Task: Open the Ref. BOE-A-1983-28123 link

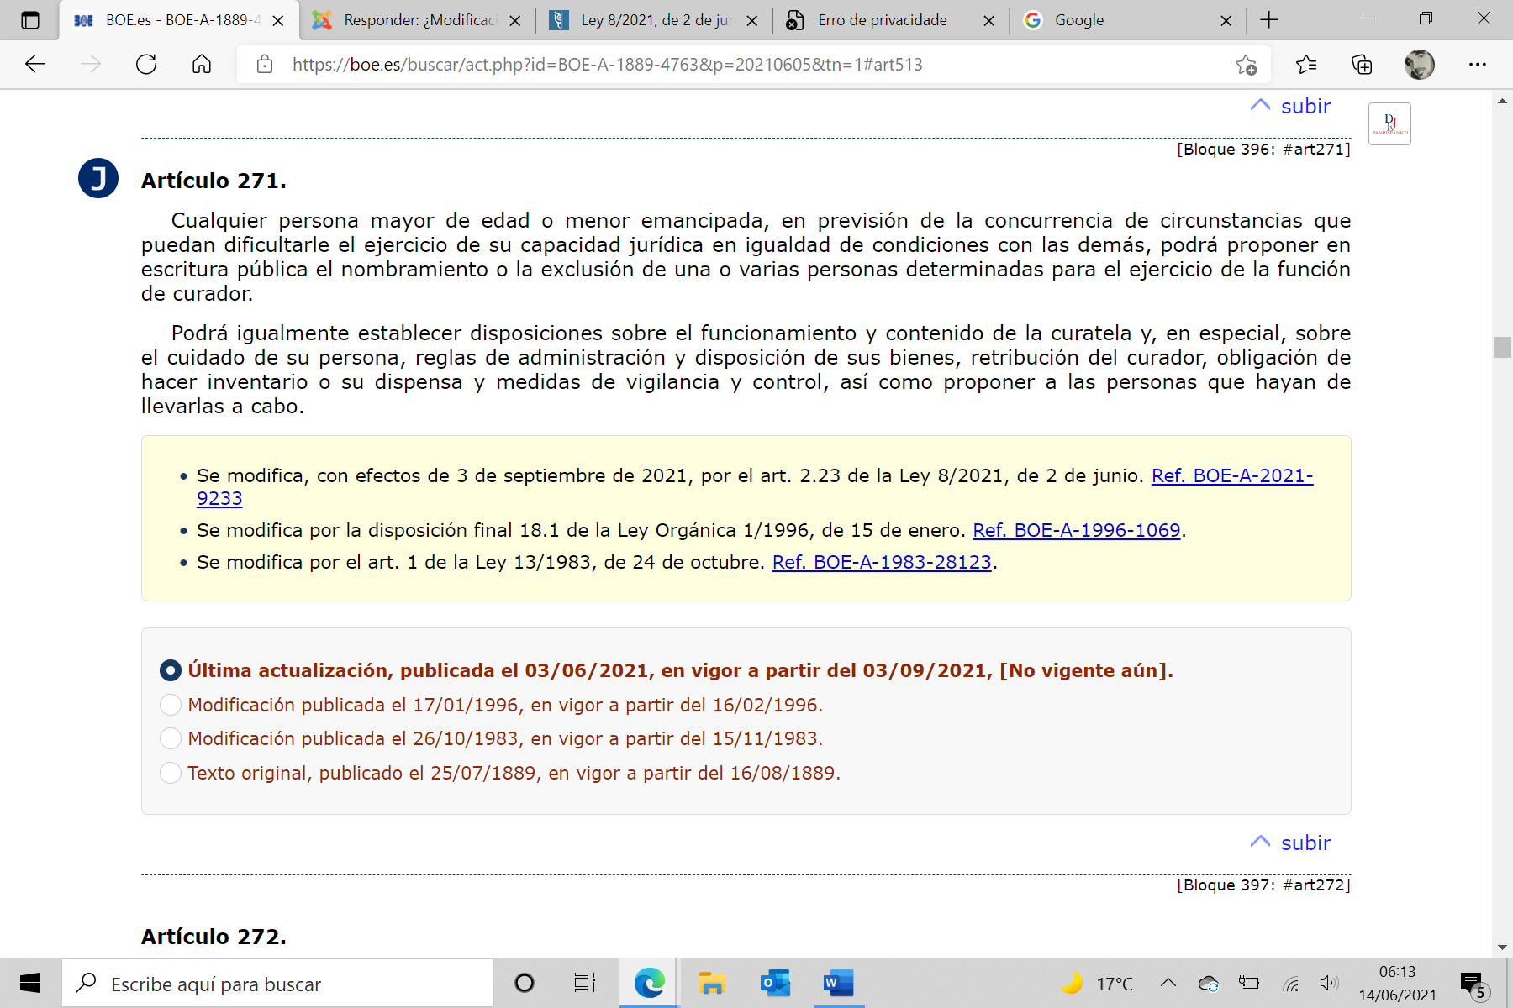Action: tap(881, 562)
